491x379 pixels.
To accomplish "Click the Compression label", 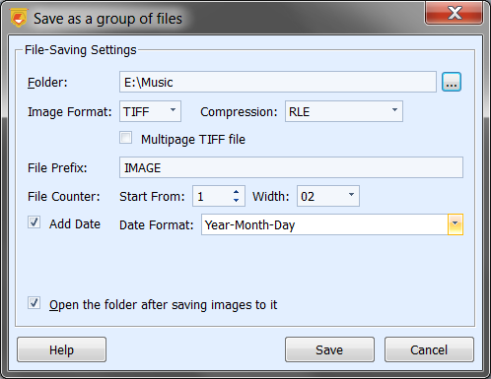I will coord(239,112).
